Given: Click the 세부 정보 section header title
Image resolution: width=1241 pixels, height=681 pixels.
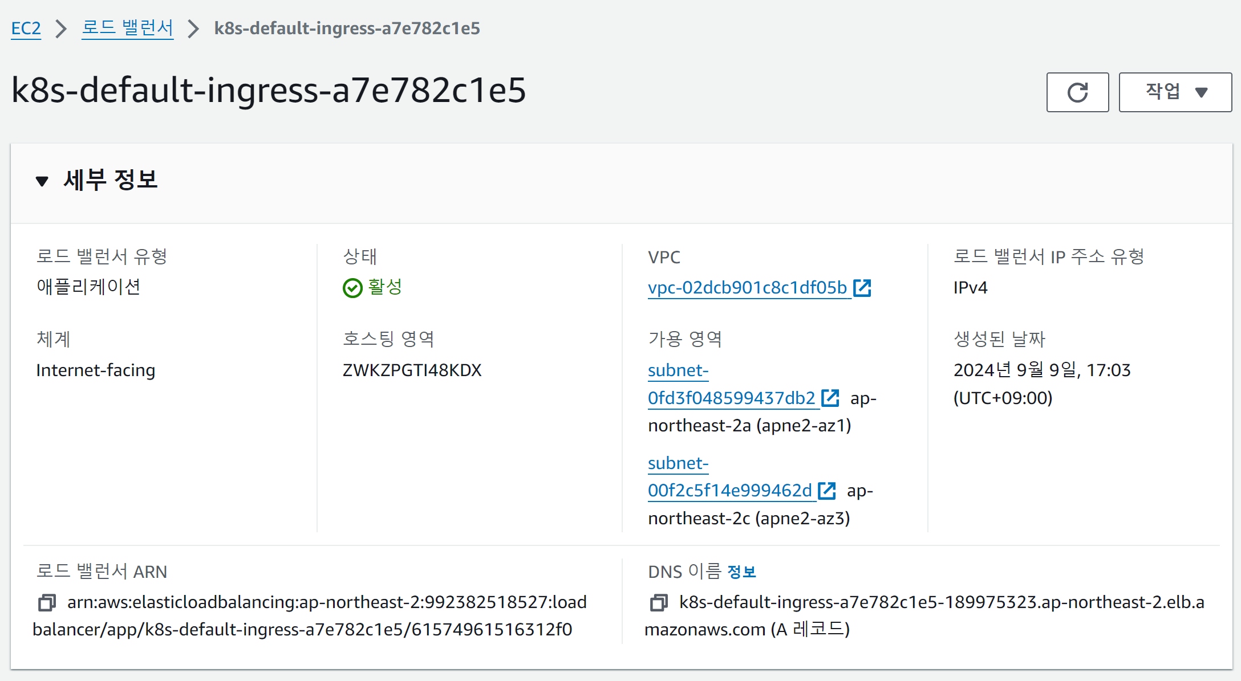Looking at the screenshot, I should pos(111,180).
